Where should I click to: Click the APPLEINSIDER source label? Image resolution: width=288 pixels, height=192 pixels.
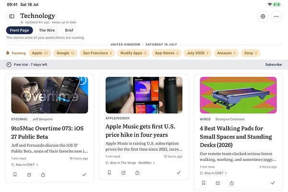(118, 119)
